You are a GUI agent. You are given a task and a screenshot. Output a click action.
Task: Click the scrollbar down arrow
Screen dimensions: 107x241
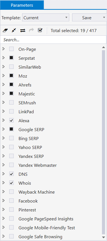(103, 237)
